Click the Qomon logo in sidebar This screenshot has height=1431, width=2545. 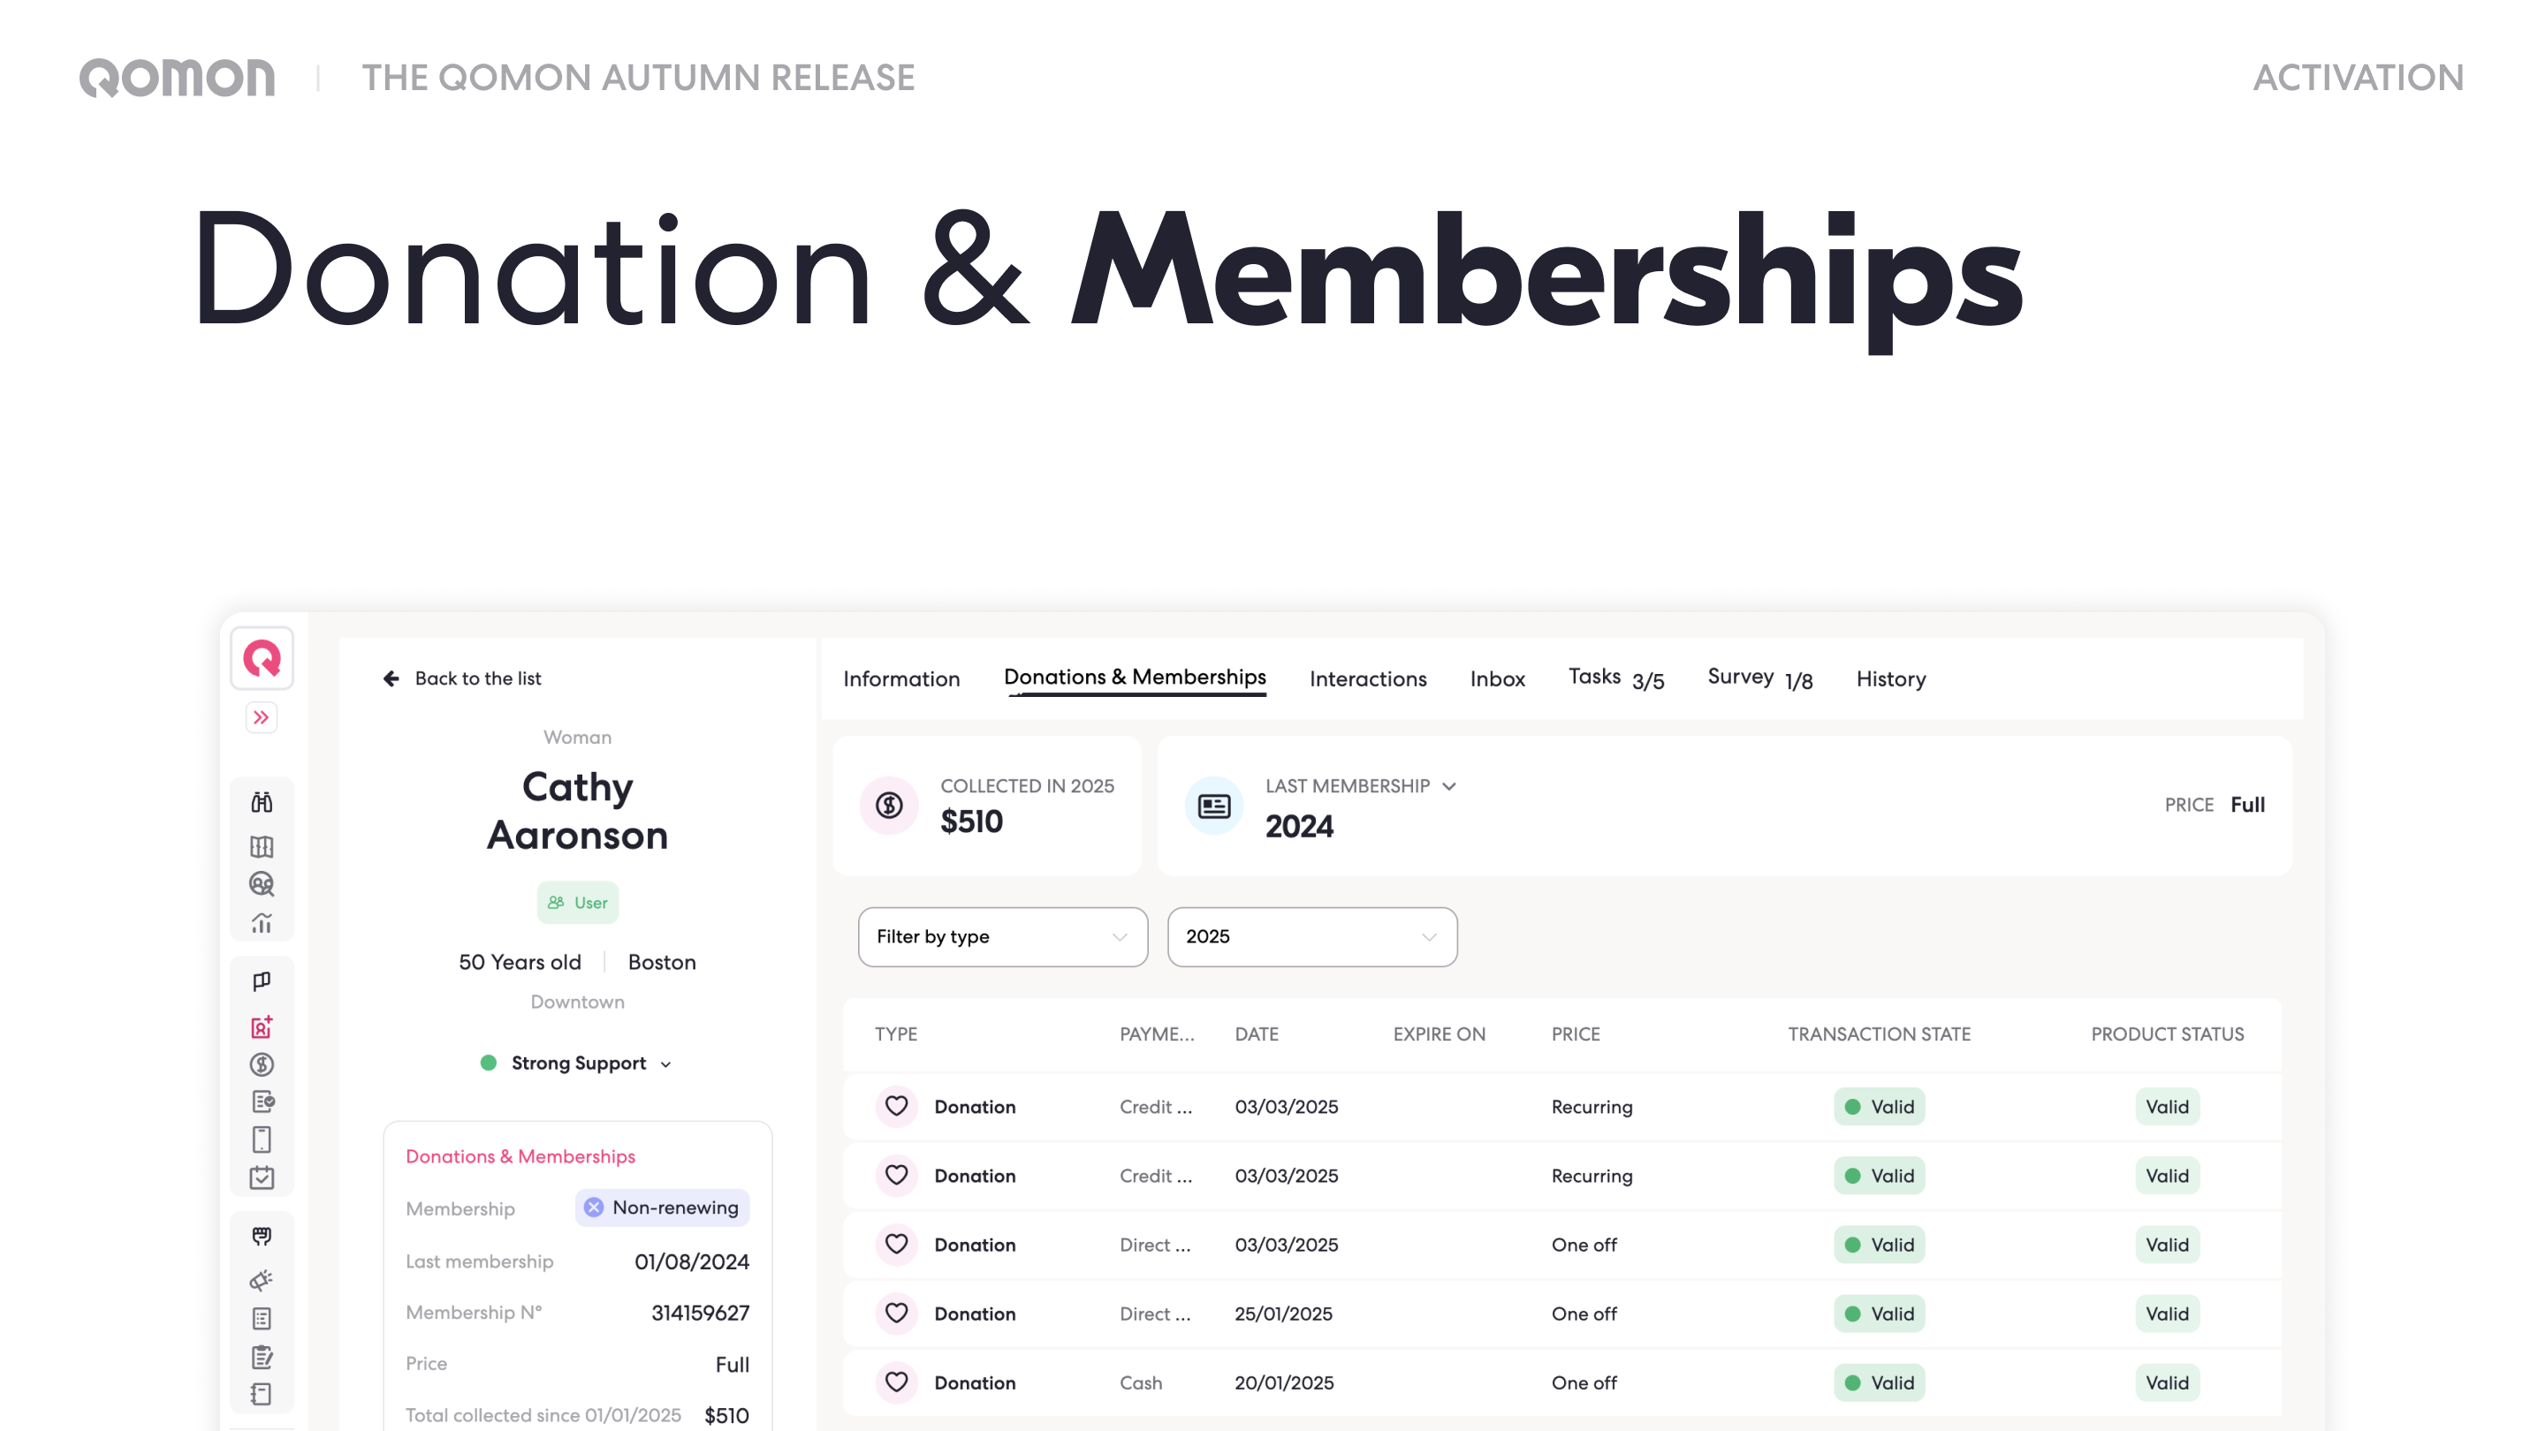click(x=262, y=658)
